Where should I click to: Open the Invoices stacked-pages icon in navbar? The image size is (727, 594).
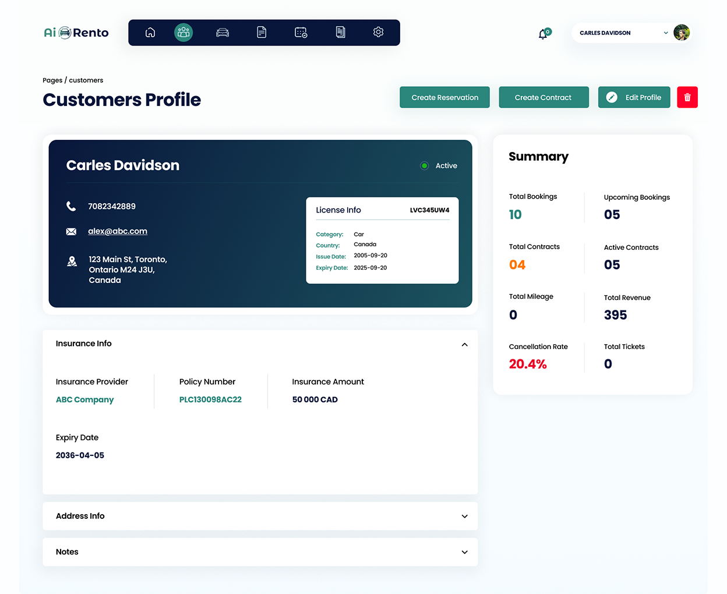(340, 33)
